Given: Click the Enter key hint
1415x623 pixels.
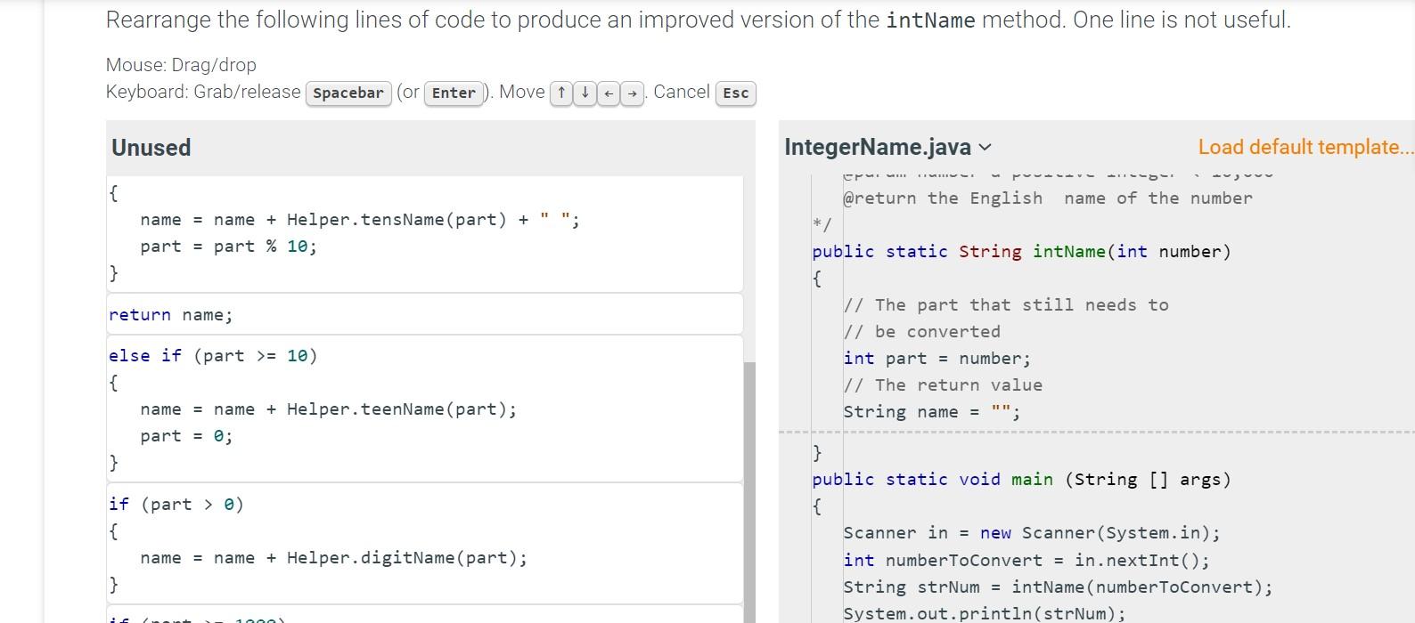Looking at the screenshot, I should tap(454, 93).
